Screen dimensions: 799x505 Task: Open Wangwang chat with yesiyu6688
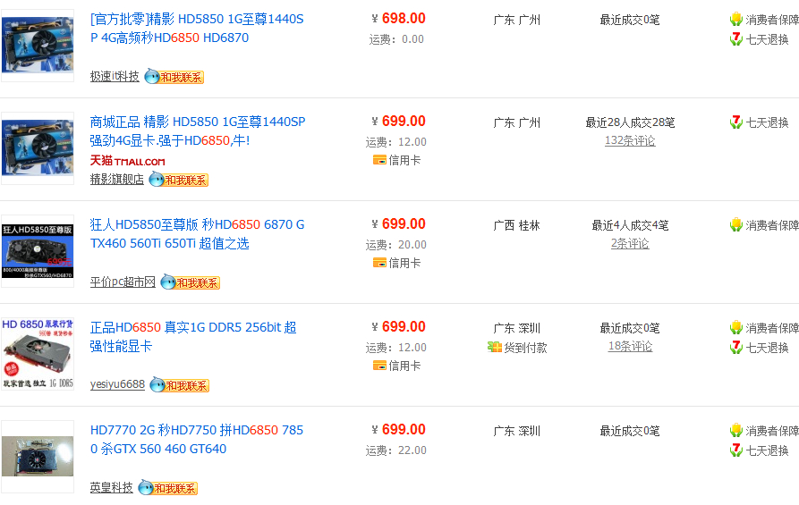point(179,385)
